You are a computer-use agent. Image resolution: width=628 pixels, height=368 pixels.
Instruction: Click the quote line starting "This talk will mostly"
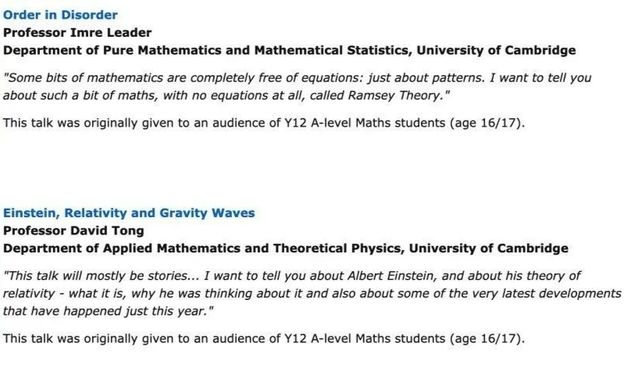292,276
